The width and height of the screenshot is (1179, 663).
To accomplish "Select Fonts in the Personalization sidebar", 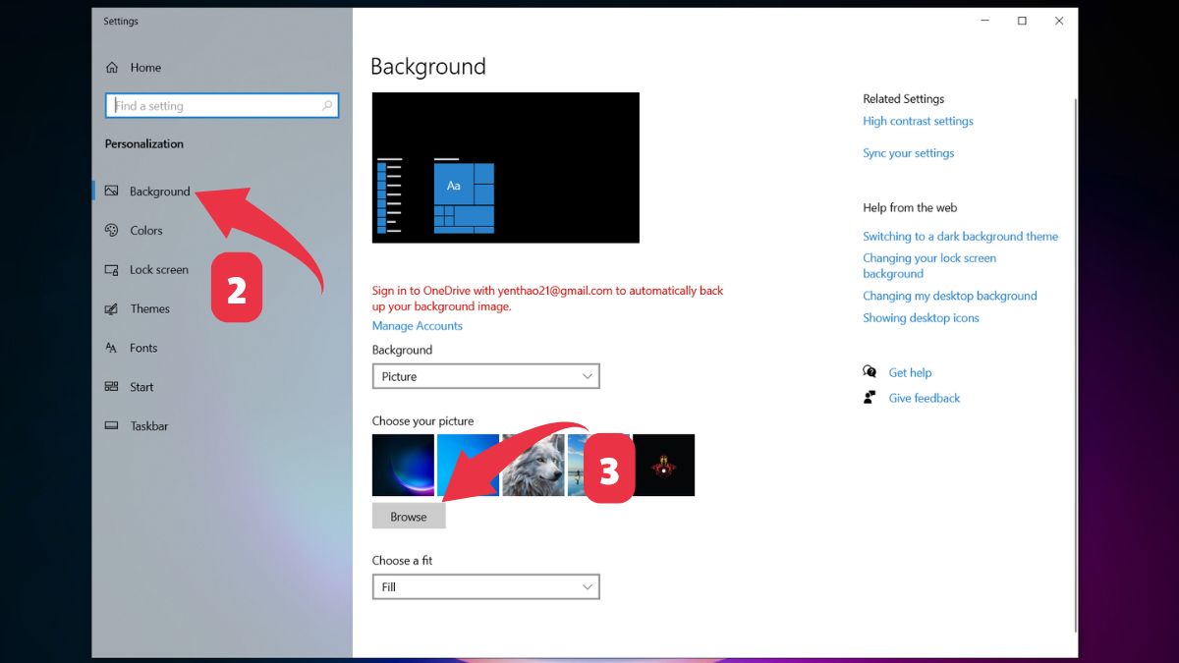I will point(143,347).
